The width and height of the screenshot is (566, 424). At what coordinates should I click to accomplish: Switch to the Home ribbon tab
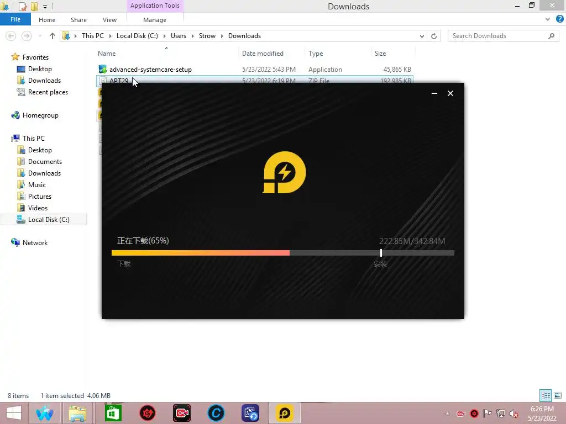[x=47, y=20]
